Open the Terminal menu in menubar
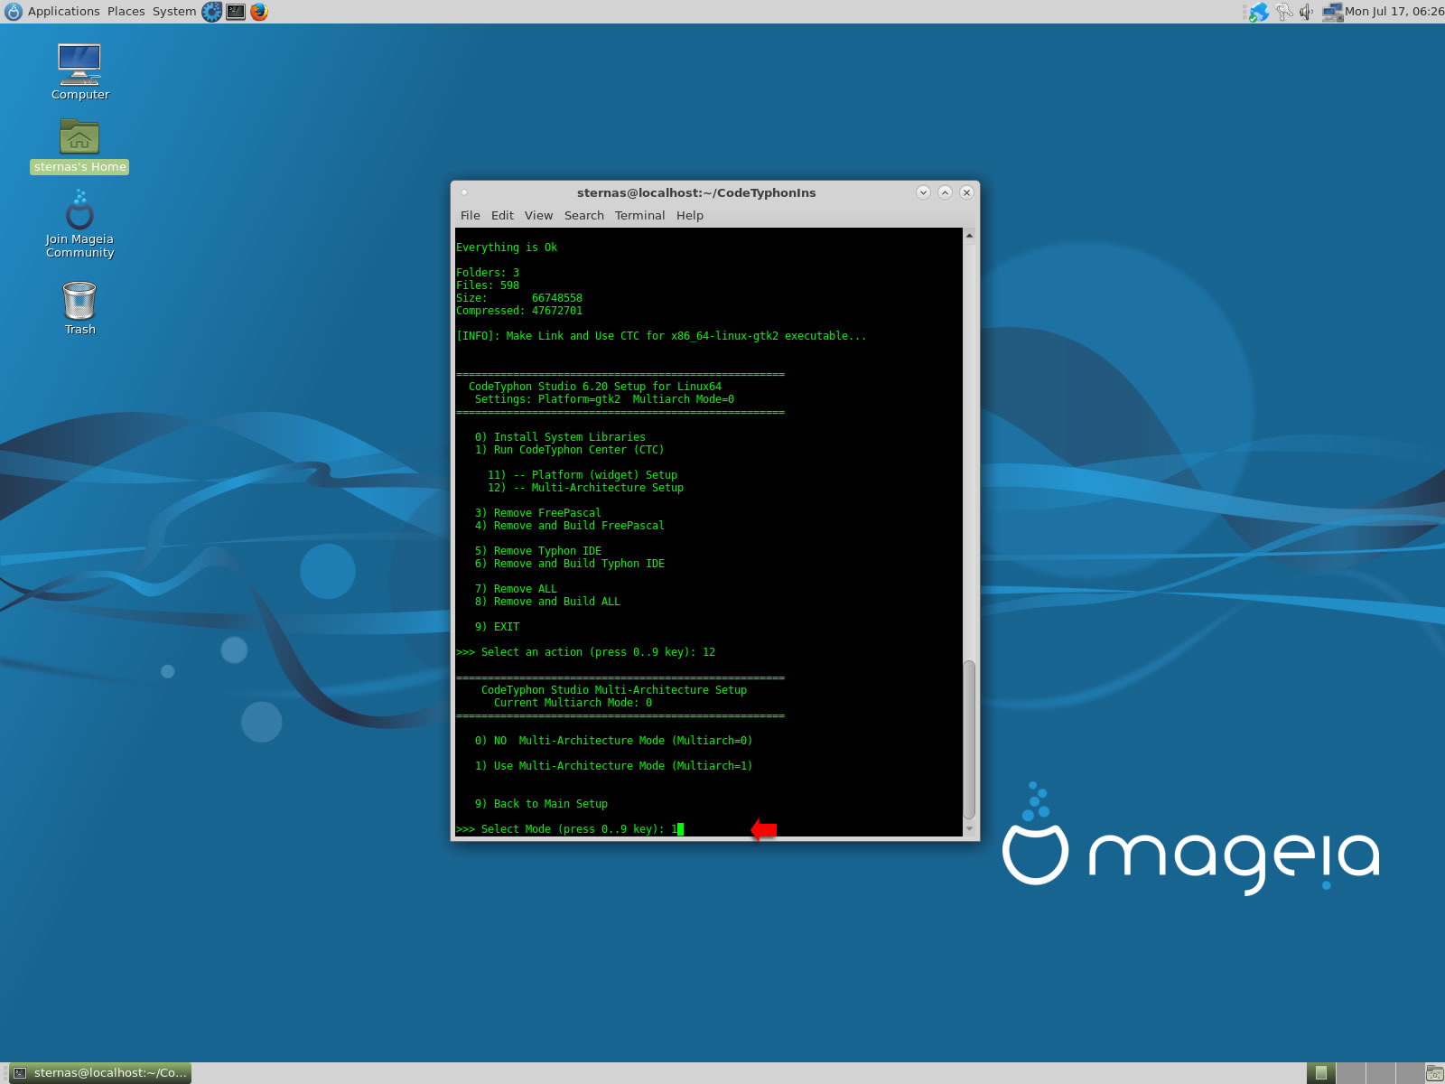Viewport: 1445px width, 1084px height. click(x=639, y=215)
